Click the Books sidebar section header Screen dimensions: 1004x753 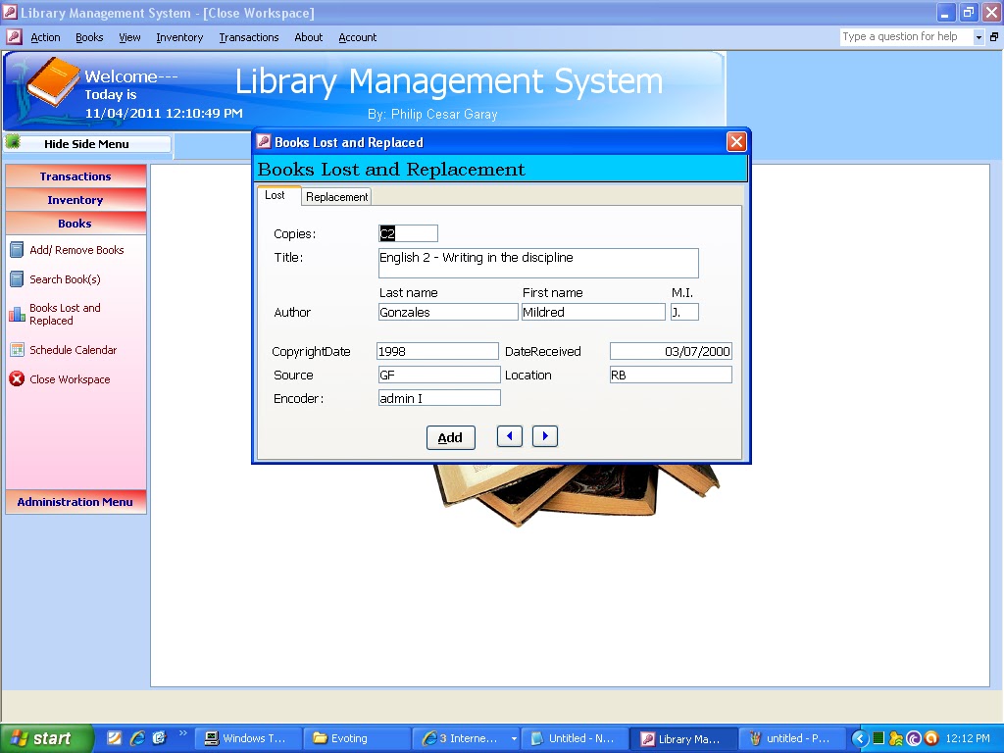coord(75,224)
